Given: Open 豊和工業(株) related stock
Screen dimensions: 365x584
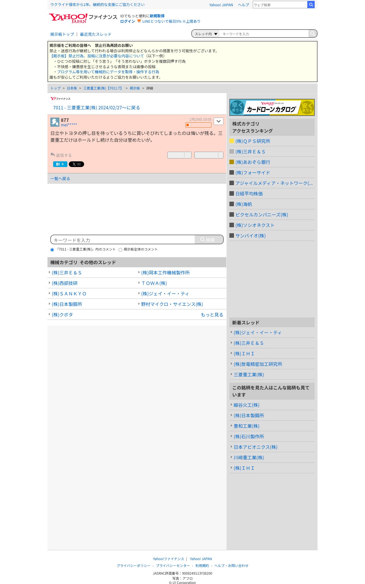Looking at the screenshot, I should tap(246, 426).
